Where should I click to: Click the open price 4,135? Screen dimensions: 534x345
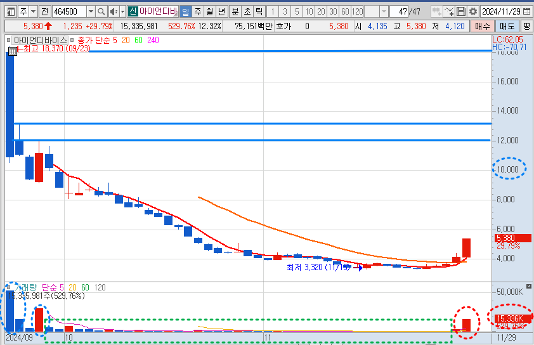[x=377, y=26]
